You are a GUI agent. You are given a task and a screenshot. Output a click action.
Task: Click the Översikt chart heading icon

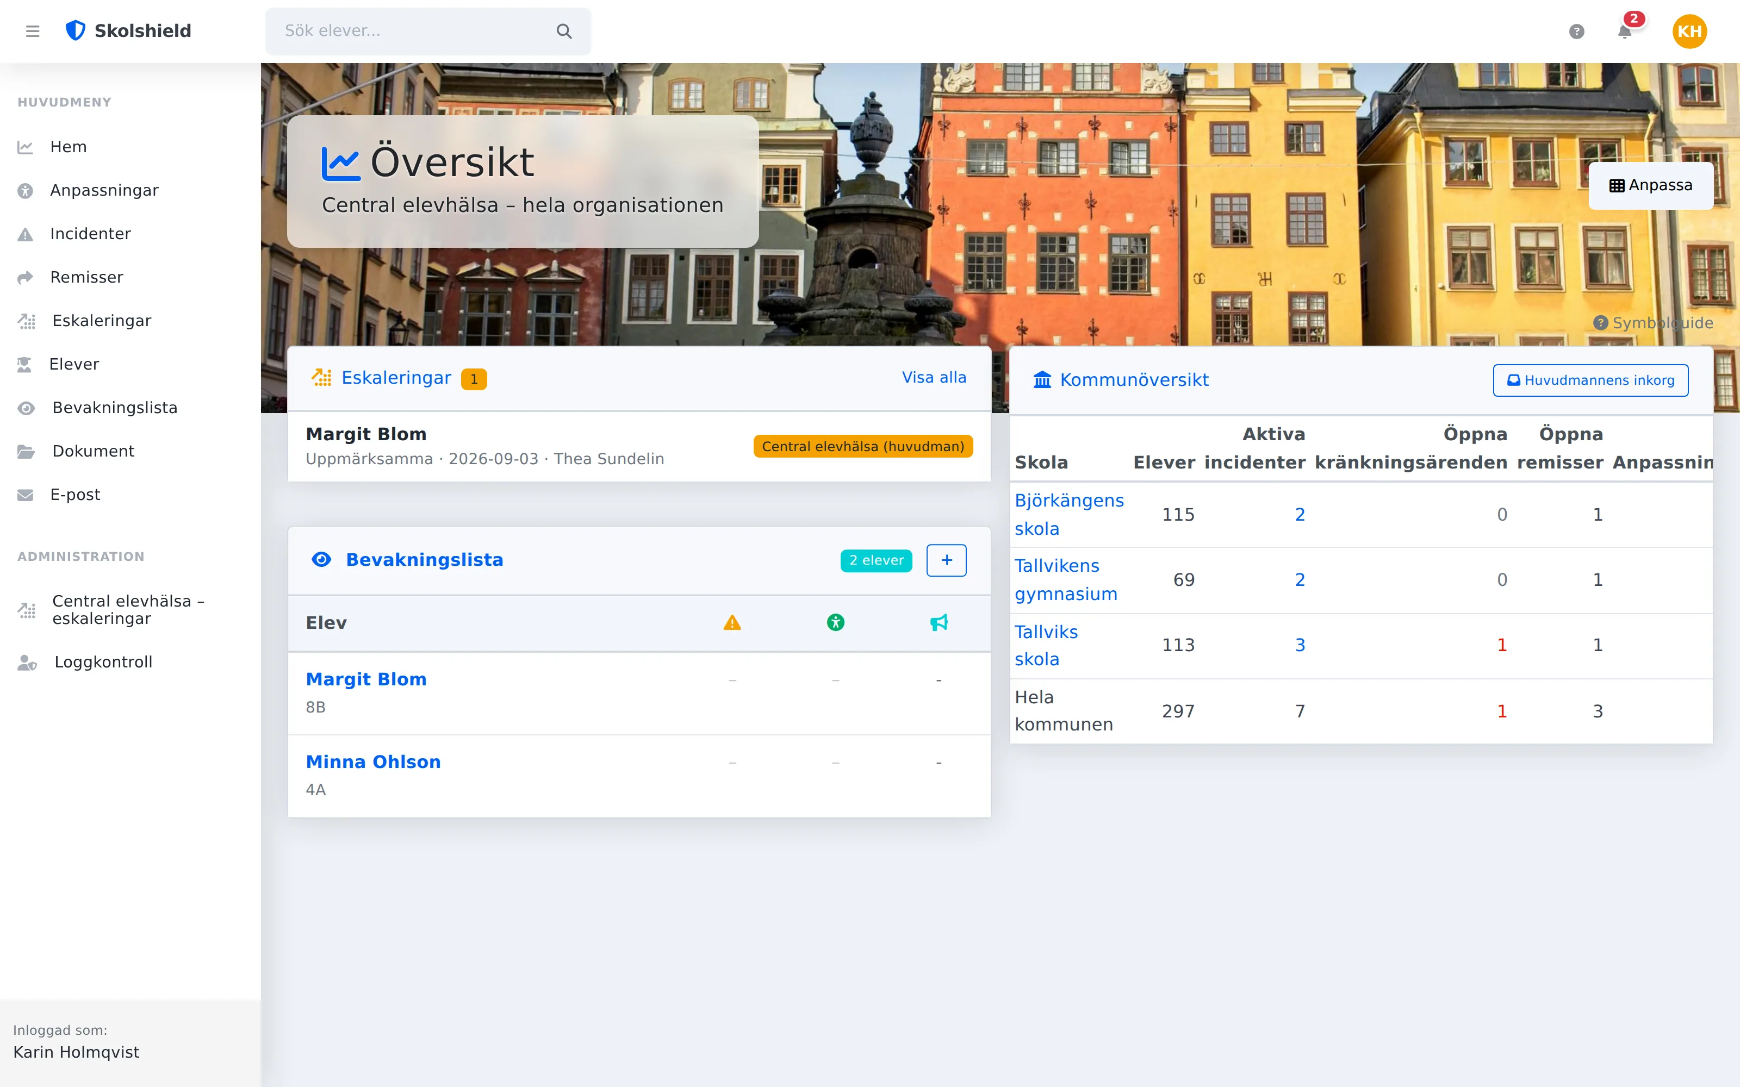(341, 163)
